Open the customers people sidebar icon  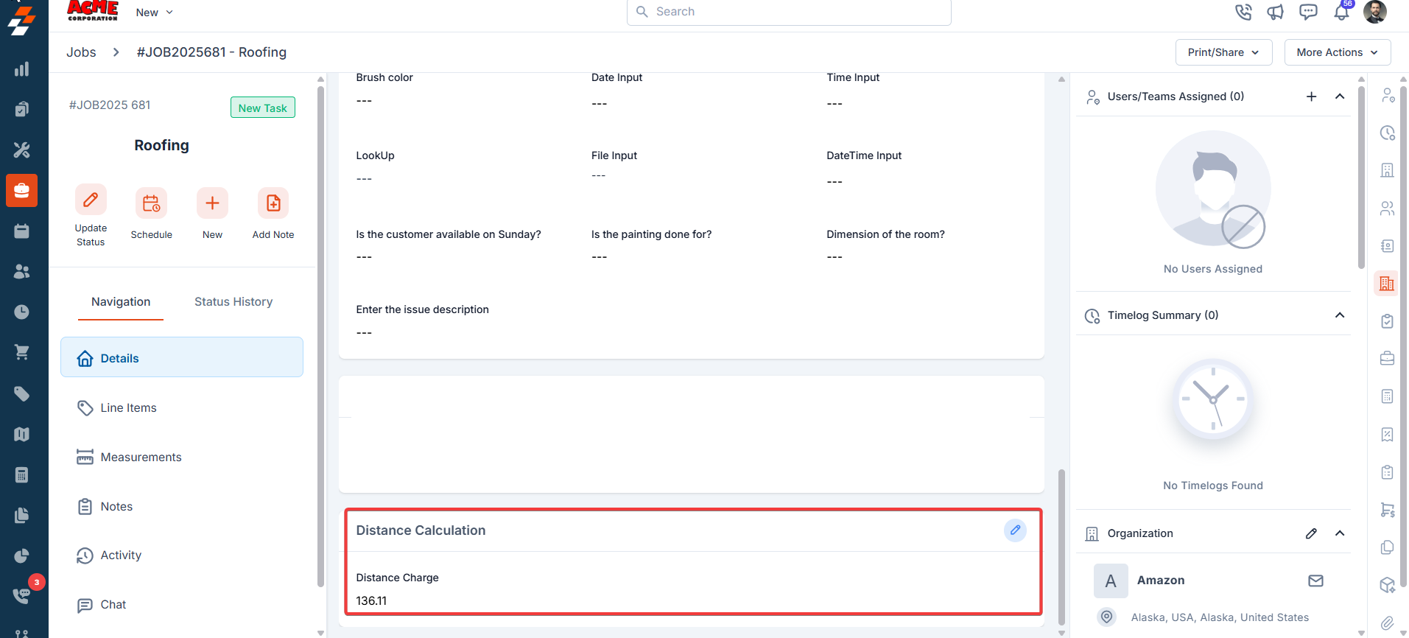[22, 272]
